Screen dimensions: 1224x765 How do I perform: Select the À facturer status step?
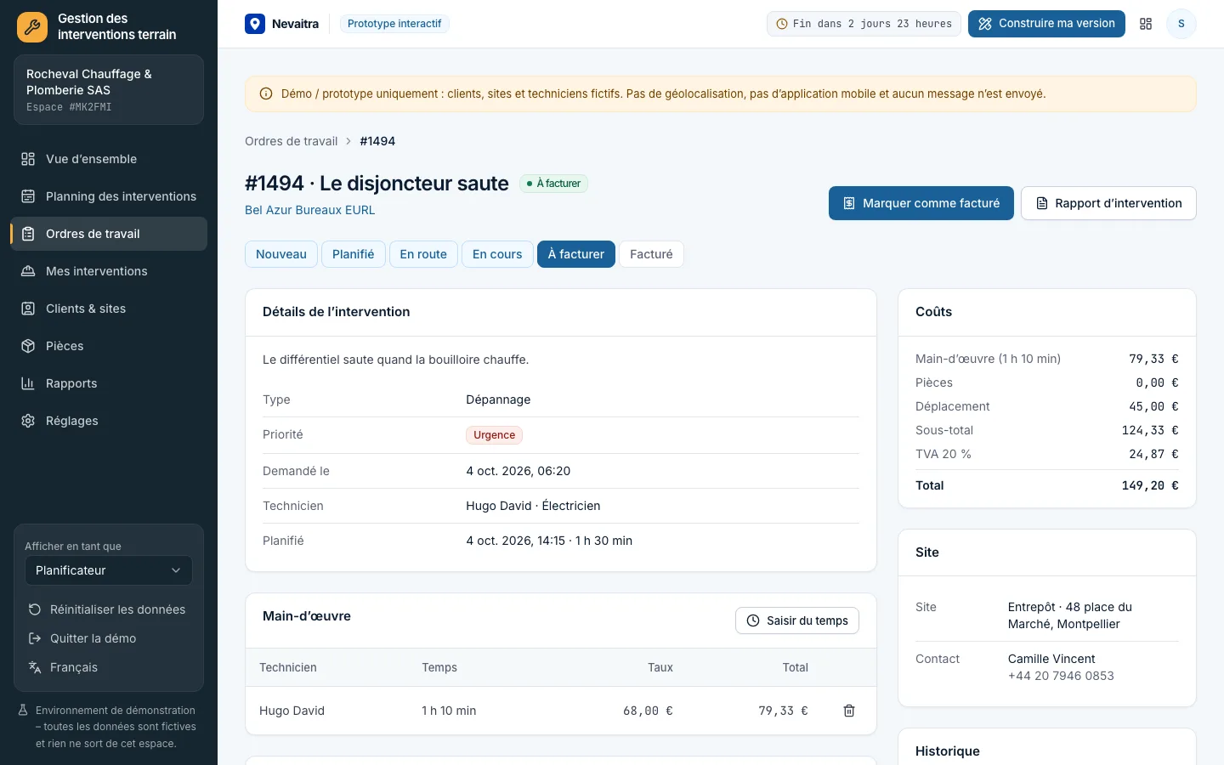pos(576,254)
